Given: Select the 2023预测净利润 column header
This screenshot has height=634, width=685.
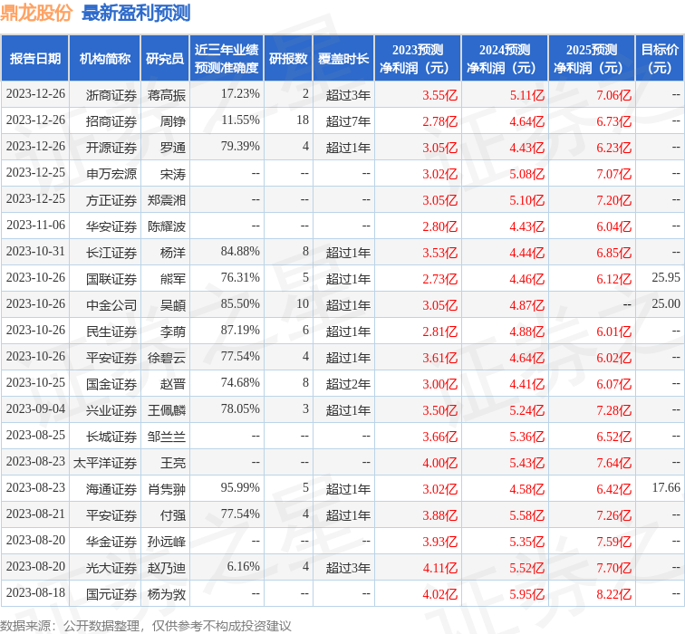Looking at the screenshot, I should (418, 59).
